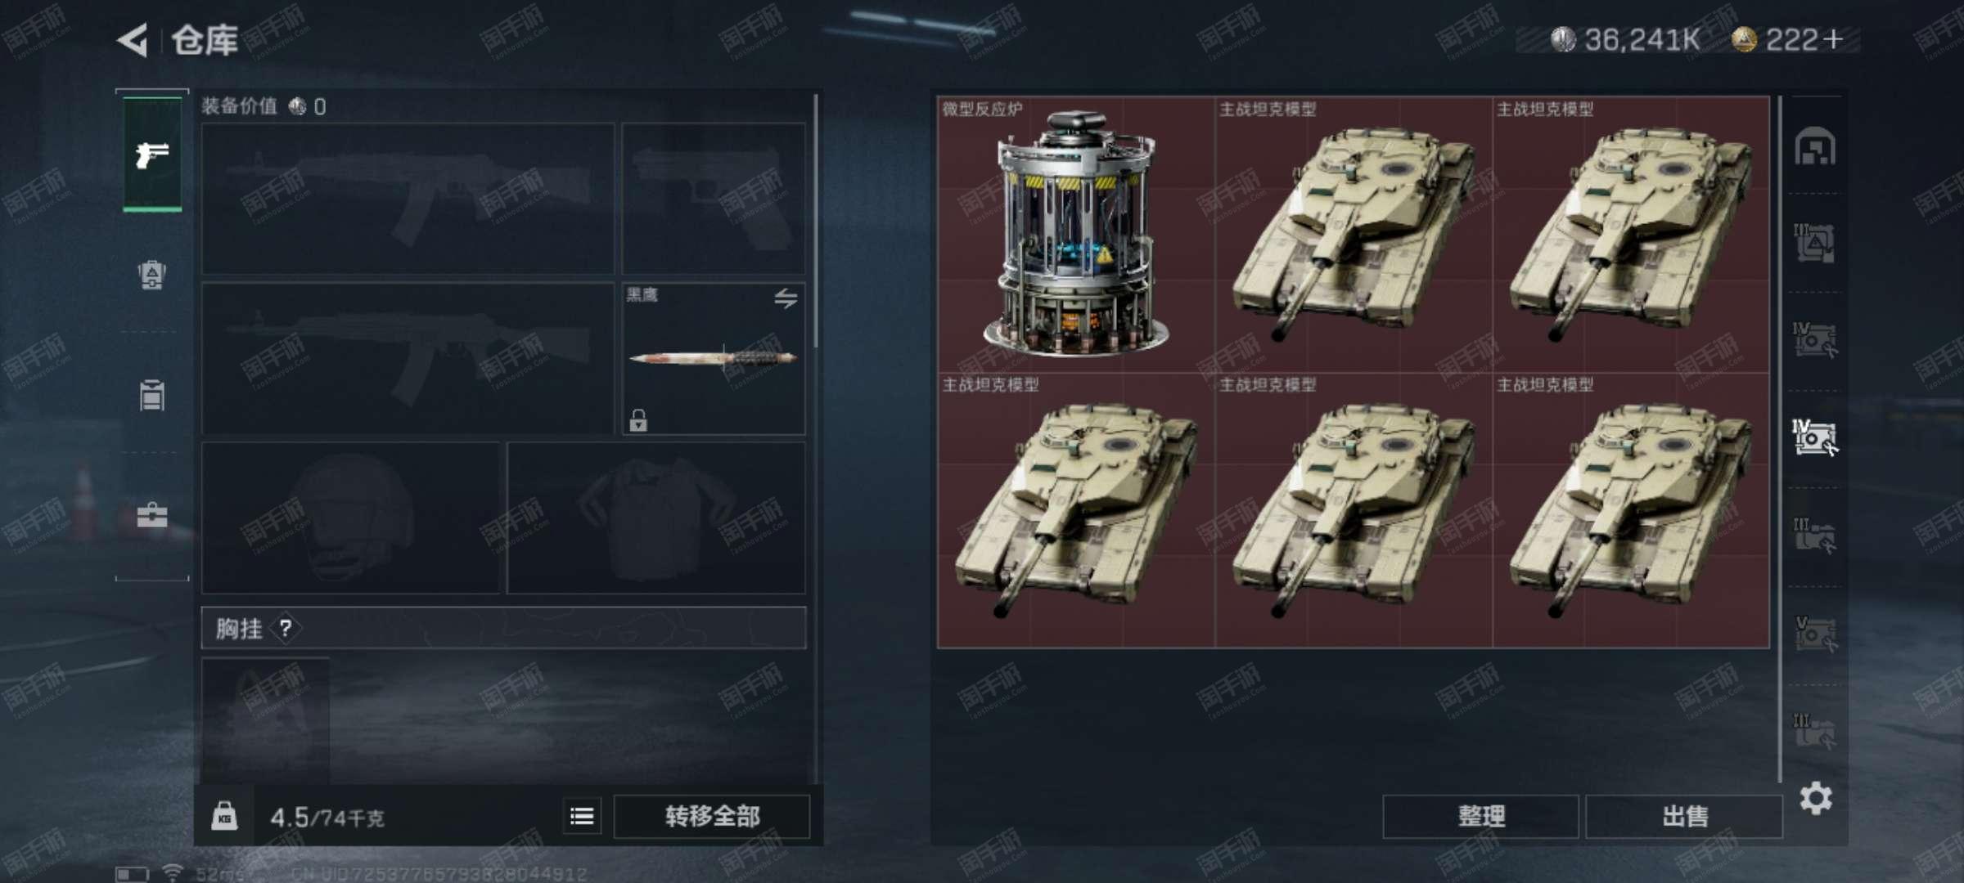This screenshot has height=883, width=1964.
Task: Open the briefcase safe box tab icon
Action: tap(152, 515)
